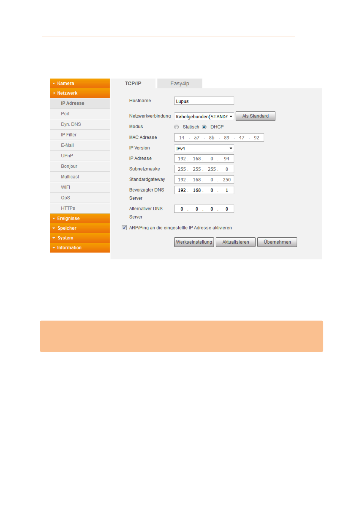
Task: Open Bonjour settings
Action: point(80,166)
